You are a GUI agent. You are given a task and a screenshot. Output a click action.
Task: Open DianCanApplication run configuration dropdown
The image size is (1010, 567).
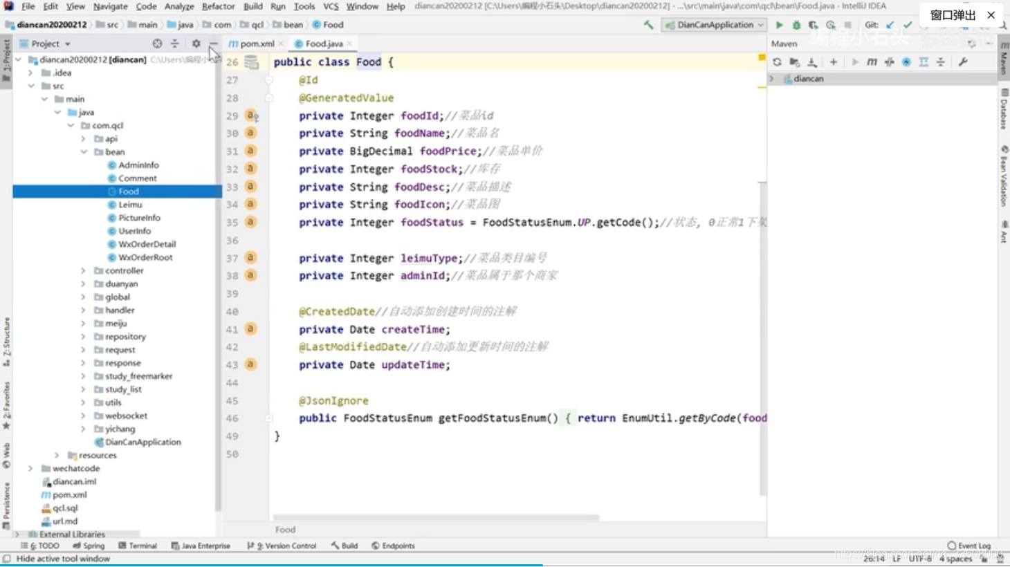click(715, 25)
